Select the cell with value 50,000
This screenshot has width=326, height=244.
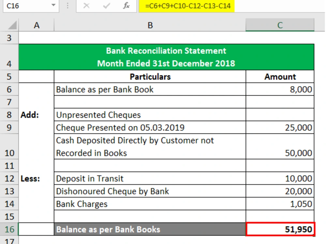[280, 146]
